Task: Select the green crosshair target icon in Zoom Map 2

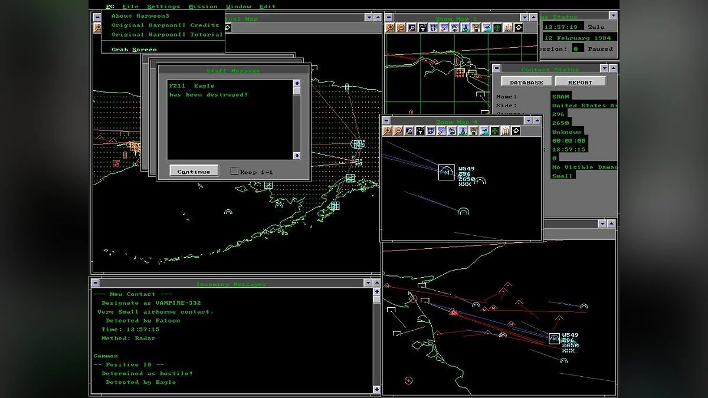Action: (x=498, y=28)
